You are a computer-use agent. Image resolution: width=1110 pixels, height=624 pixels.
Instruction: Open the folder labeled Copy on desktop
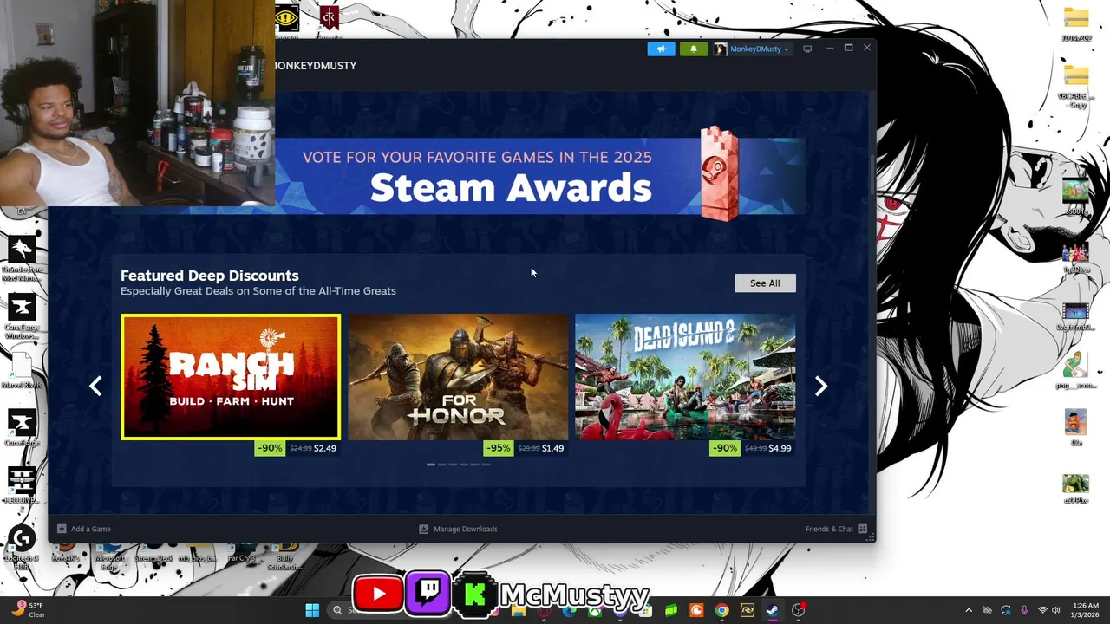click(x=1076, y=85)
